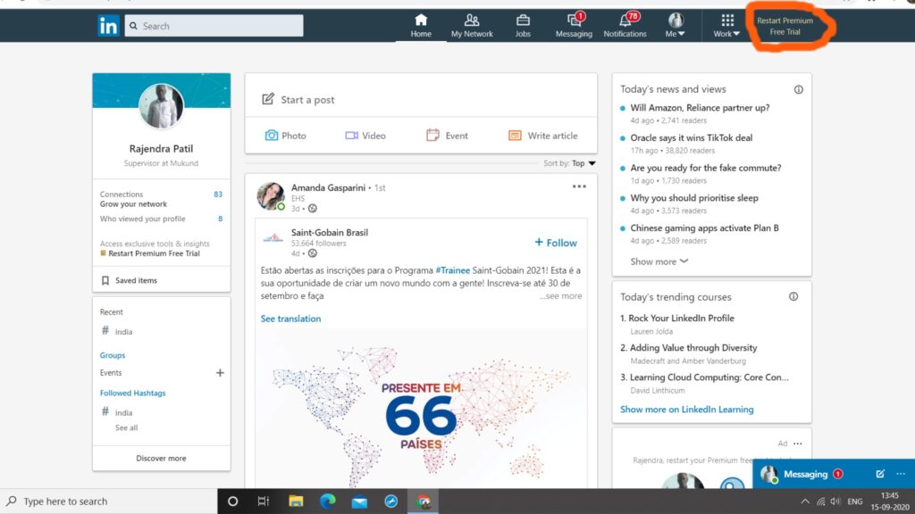
Task: Open Connections Grow your network
Action: tap(161, 199)
